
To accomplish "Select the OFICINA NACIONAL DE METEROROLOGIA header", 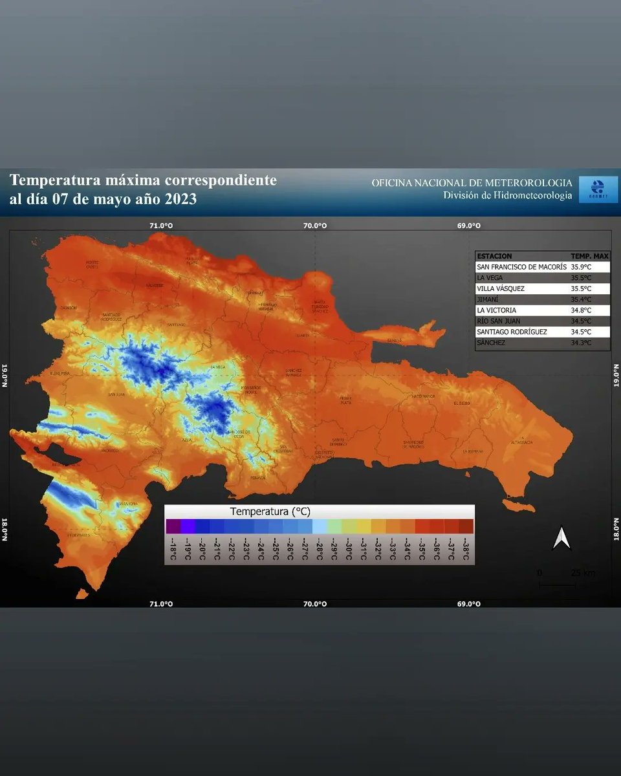I will [x=471, y=184].
